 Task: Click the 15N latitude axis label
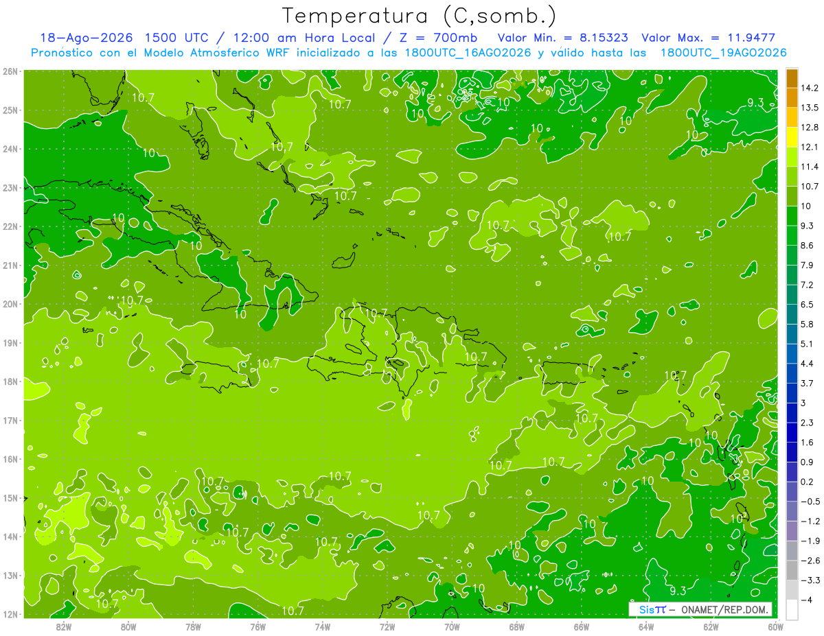click(x=10, y=497)
